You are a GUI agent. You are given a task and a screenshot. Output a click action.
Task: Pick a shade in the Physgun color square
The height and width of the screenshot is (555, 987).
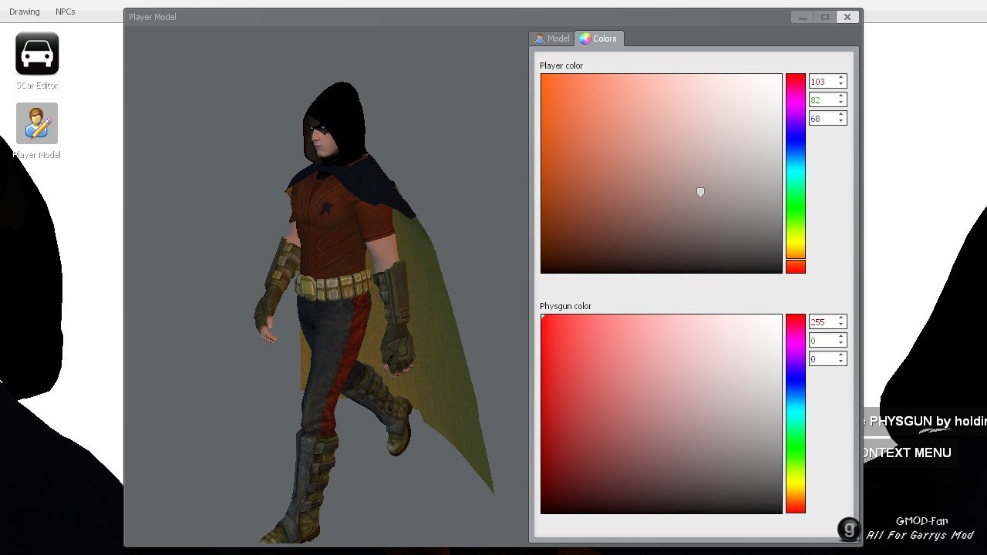click(662, 414)
